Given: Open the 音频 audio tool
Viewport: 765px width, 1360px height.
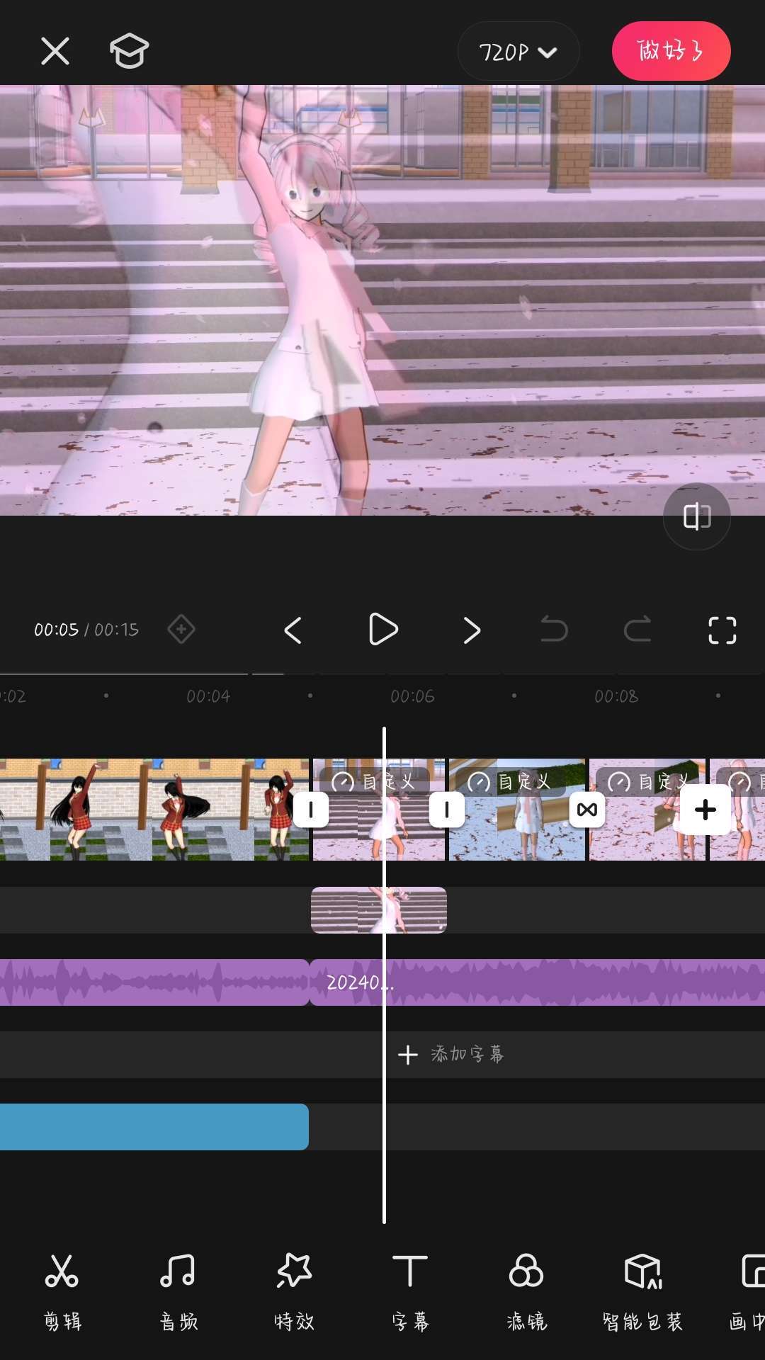Looking at the screenshot, I should [178, 1291].
